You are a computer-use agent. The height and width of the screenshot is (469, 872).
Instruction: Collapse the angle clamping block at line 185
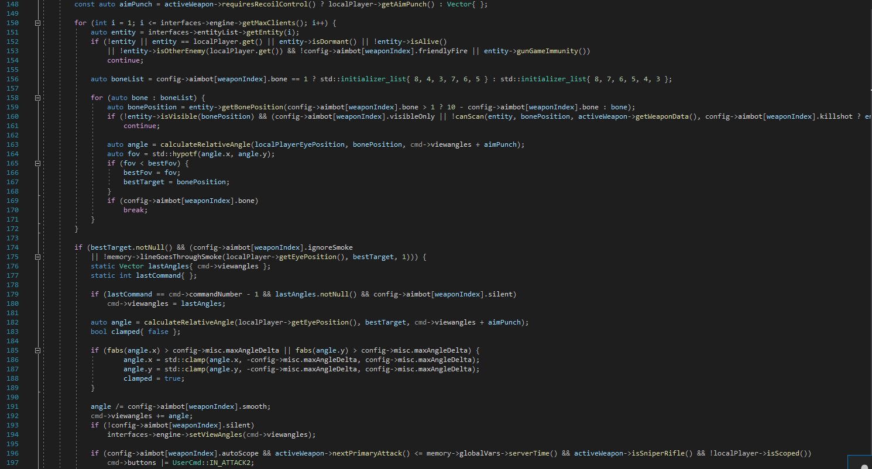pos(37,350)
